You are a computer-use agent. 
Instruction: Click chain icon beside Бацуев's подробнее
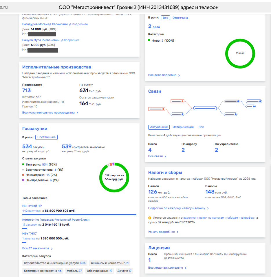(x=62, y=40)
